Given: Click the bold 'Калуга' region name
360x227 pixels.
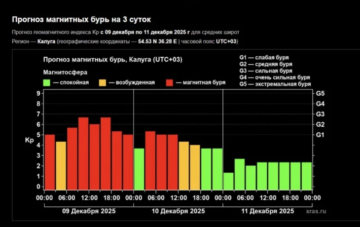Looking at the screenshot, I should [x=47, y=41].
